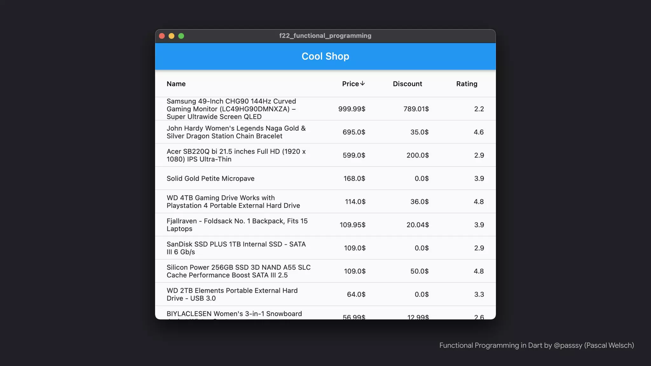Sort by the Name column header

[x=176, y=84]
